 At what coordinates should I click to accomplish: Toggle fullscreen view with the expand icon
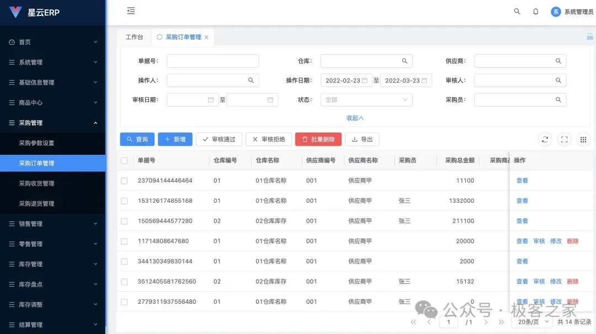click(564, 139)
